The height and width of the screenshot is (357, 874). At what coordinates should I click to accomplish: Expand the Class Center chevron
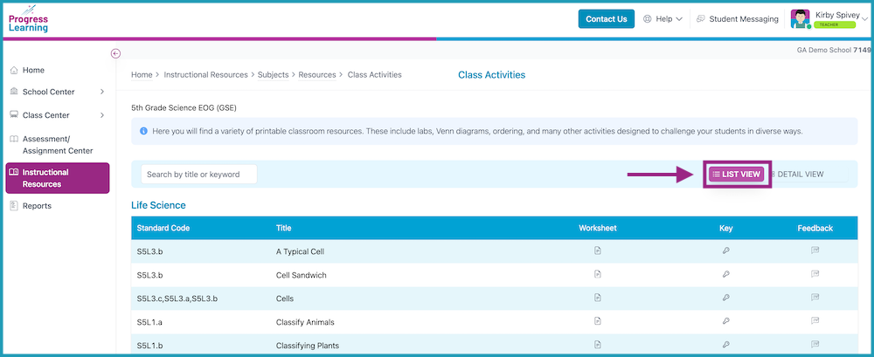point(102,115)
